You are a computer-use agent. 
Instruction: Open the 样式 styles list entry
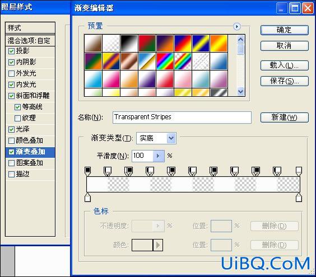point(30,28)
